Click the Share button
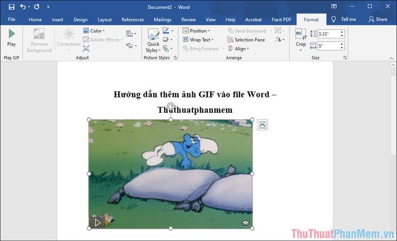This screenshot has height=241, width=397. tap(378, 19)
